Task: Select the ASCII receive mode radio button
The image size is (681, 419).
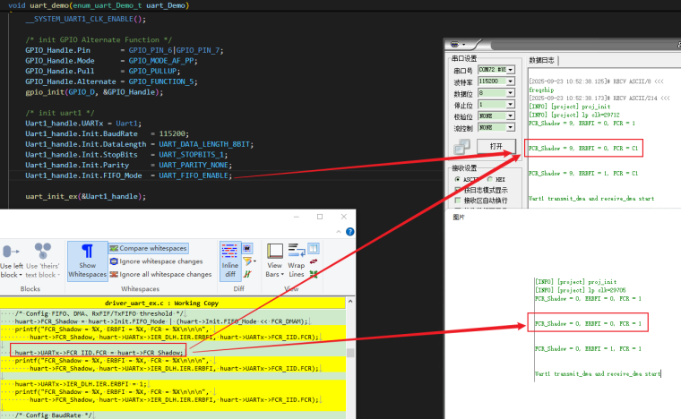Action: coord(458,179)
